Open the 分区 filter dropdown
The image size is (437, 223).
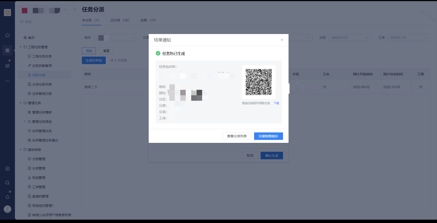[x=350, y=37]
